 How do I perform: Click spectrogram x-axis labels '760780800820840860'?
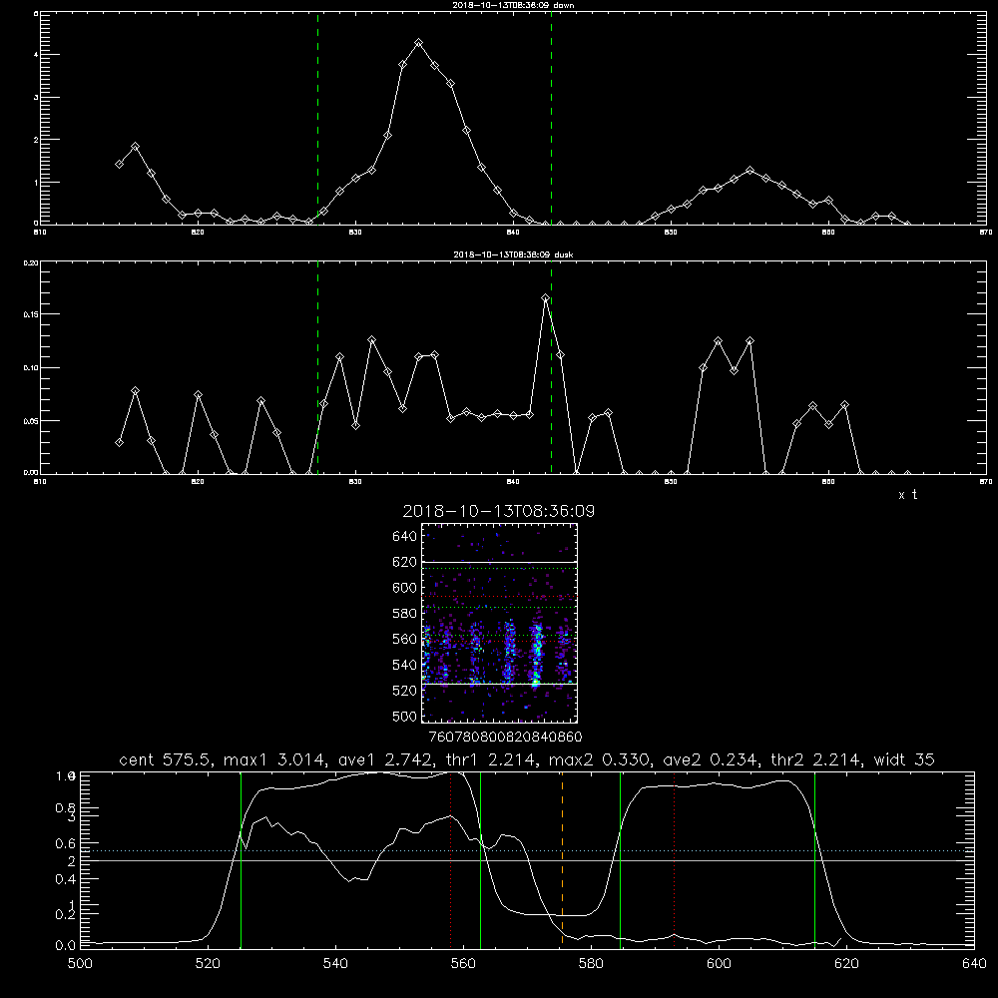(x=505, y=737)
